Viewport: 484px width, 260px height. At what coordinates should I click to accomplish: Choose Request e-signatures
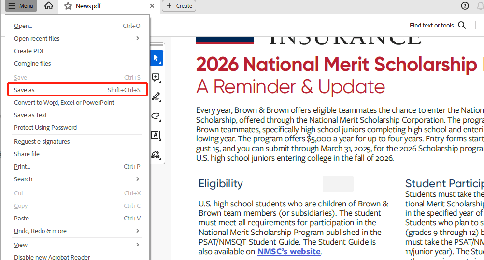[x=77, y=141]
